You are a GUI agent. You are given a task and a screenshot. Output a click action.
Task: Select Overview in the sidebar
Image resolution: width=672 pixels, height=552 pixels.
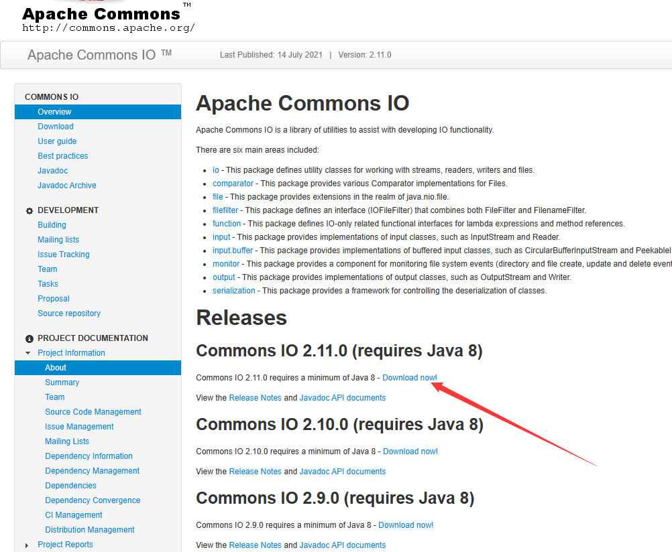point(98,112)
